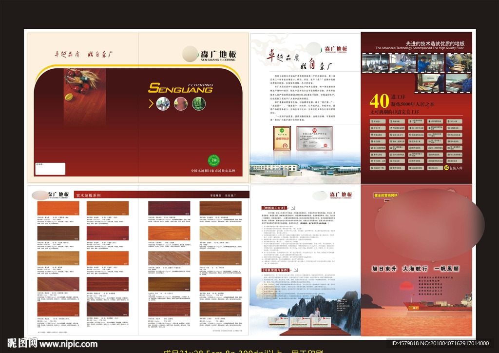Click the yellow SENGUANG wordmark

[x=180, y=88]
